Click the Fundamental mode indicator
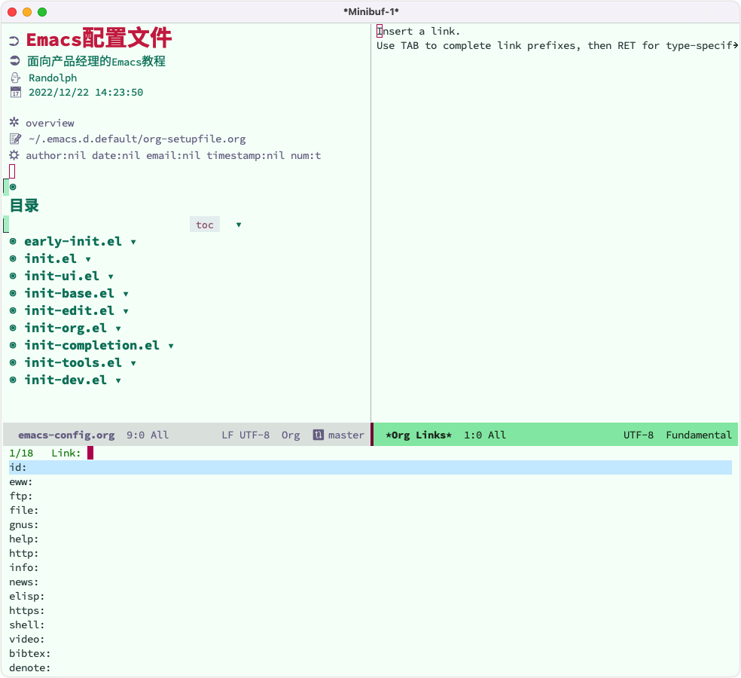 (x=699, y=435)
